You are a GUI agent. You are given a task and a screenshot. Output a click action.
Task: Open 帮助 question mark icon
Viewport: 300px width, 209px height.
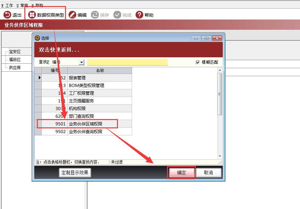pyautogui.click(x=139, y=15)
